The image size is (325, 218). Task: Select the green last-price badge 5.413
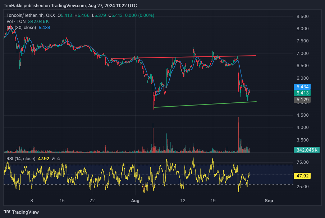301,93
